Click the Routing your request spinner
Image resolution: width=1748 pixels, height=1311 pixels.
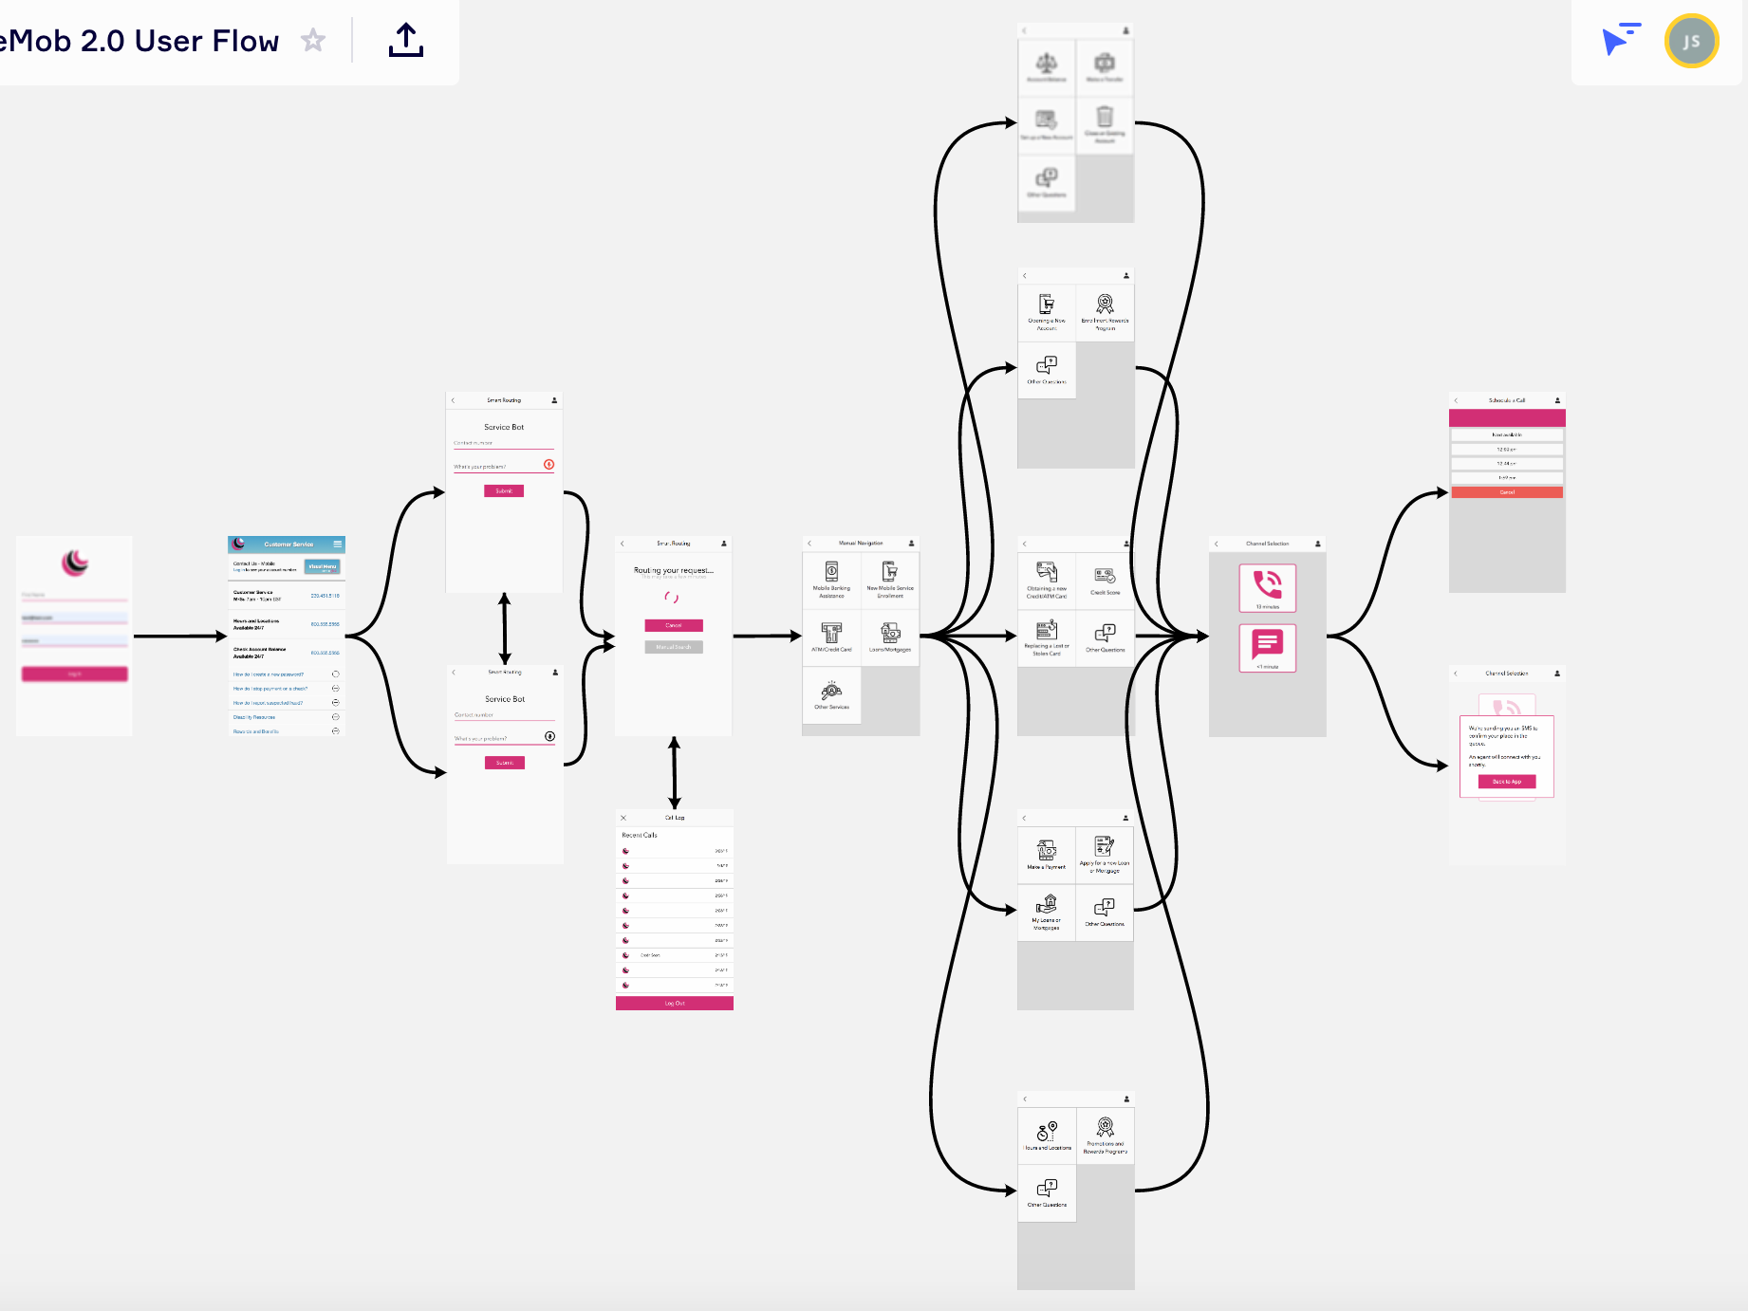[x=672, y=598]
